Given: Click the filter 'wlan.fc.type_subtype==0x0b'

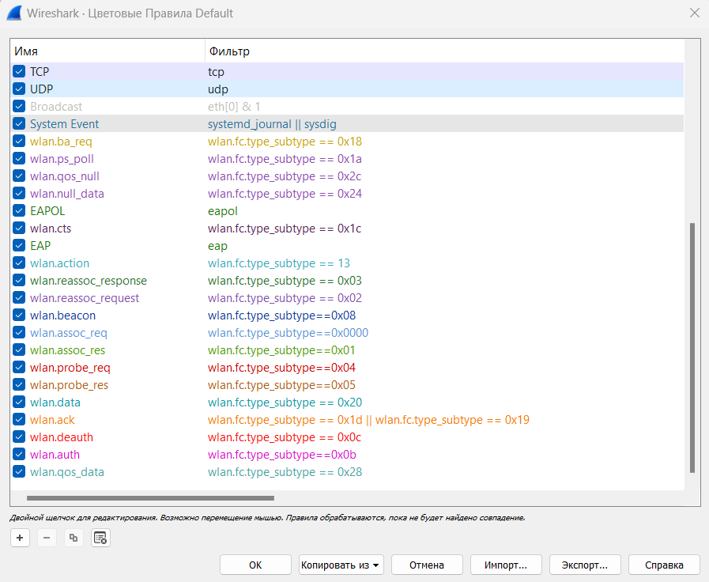Looking at the screenshot, I should pos(282,455).
